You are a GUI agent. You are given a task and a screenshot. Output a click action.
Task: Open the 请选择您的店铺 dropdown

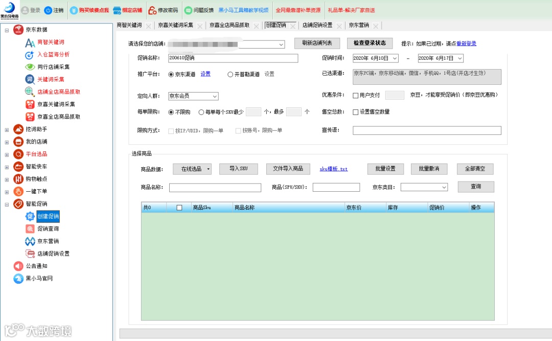click(x=281, y=44)
